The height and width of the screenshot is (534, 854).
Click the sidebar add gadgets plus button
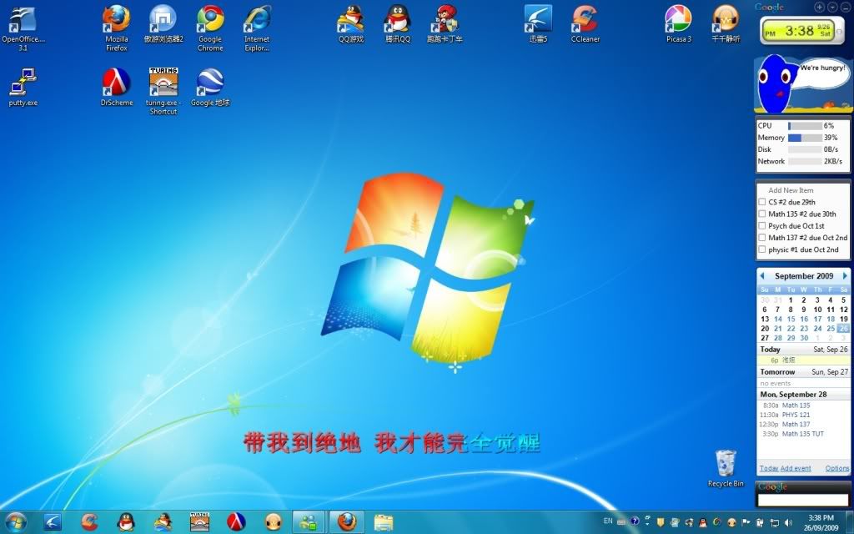820,7
